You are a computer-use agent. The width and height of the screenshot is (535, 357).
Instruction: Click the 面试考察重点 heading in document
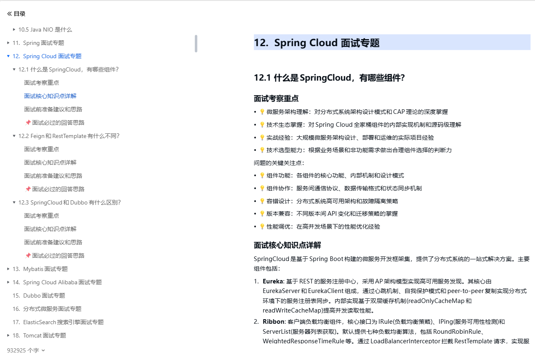(x=276, y=99)
